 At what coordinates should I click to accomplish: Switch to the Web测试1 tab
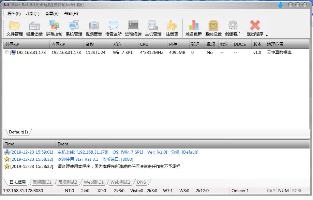click(x=94, y=182)
